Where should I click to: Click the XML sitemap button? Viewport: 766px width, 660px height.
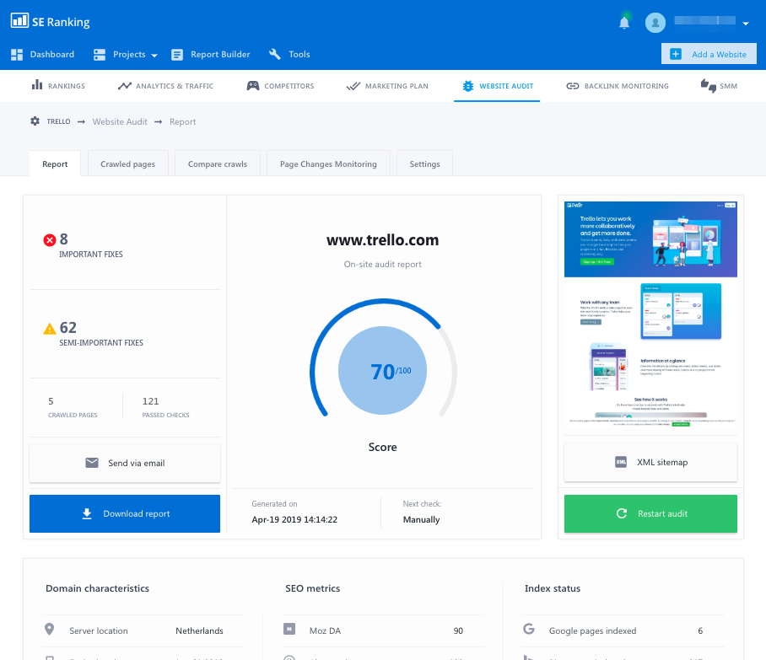pos(650,462)
